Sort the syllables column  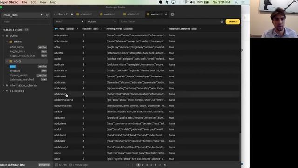(101, 29)
